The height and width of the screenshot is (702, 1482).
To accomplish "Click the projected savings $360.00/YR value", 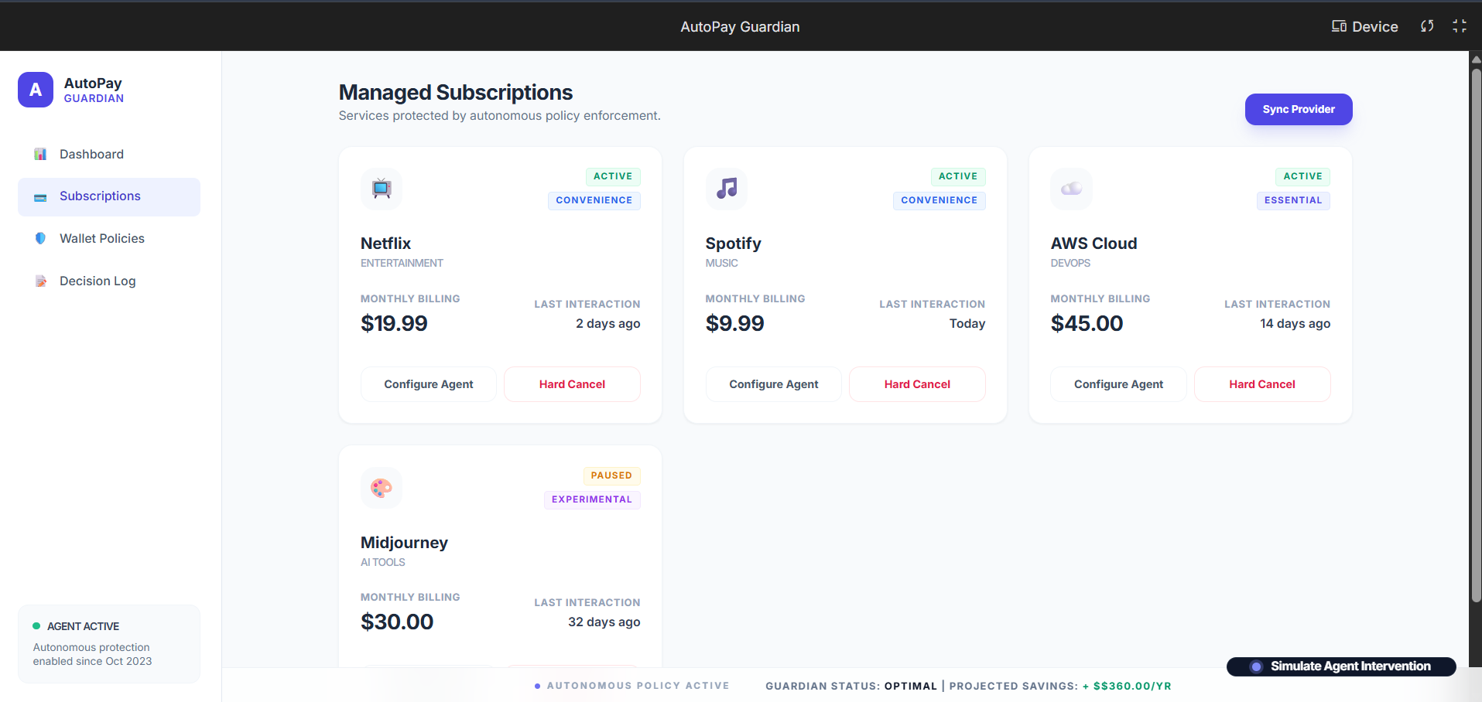I will [1127, 686].
